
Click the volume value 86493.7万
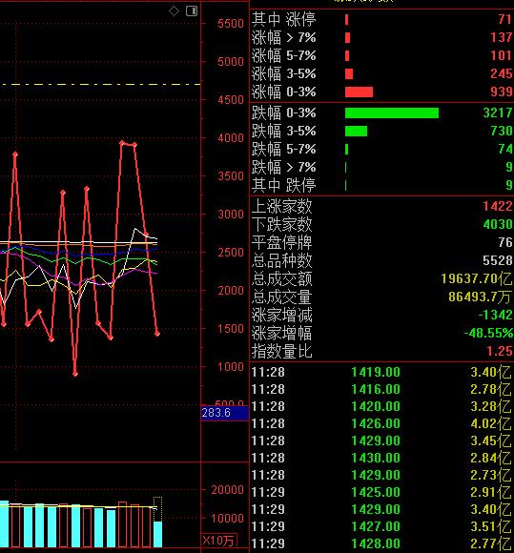coord(480,297)
